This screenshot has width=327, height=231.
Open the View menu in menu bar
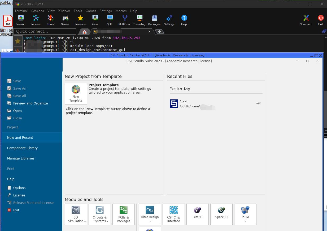51,11
